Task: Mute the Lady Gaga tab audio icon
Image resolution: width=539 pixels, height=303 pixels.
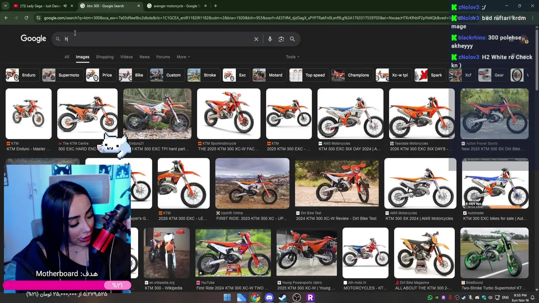Action: (65, 6)
